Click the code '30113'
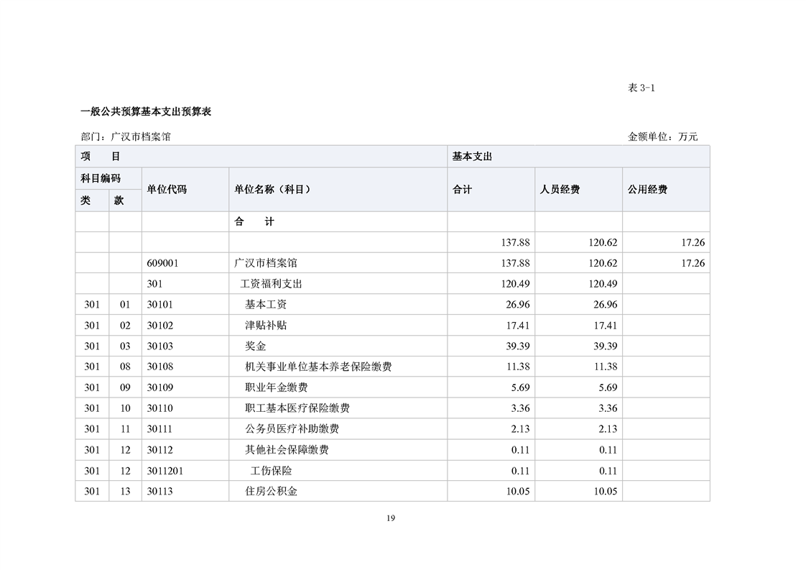Viewport: 806px width, 570px height. coord(160,492)
